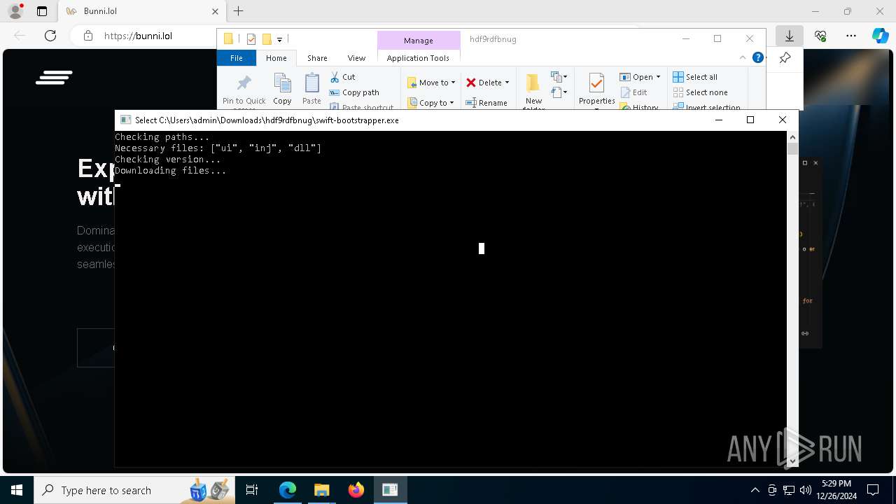Show hidden system tray icons chevron
The height and width of the screenshot is (504, 896).
tap(755, 490)
